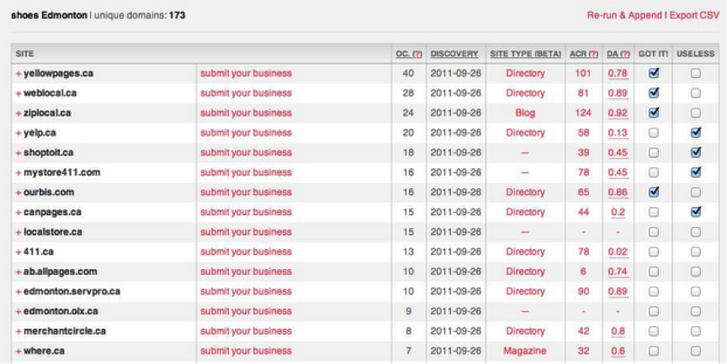This screenshot has width=727, height=364.
Task: Sort by the OC. column header
Action: [409, 54]
